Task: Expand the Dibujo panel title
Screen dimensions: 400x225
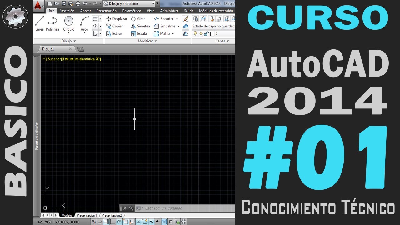Action: [x=69, y=41]
